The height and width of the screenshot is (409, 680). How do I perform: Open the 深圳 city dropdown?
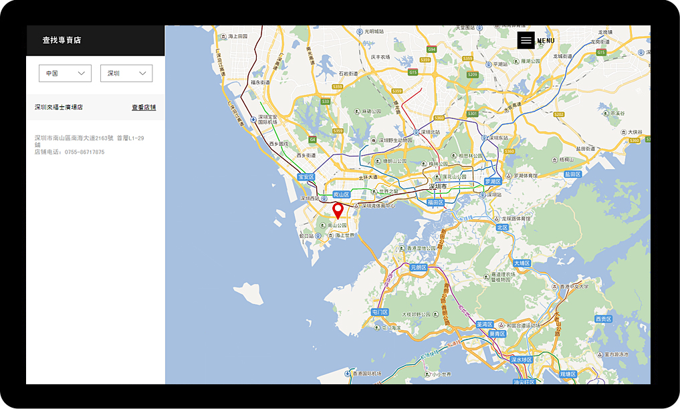(x=126, y=74)
